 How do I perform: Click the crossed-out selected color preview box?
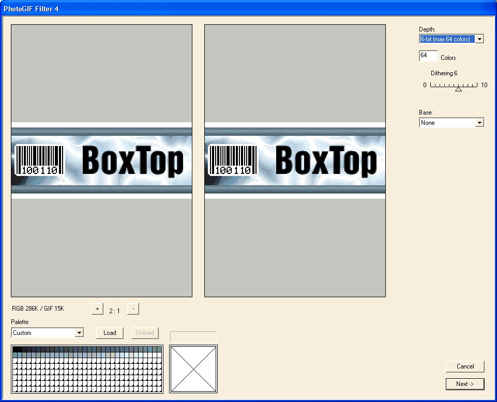[193, 369]
